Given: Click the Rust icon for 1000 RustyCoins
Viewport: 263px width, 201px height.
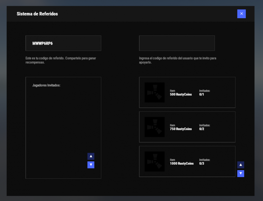Looking at the screenshot, I should tap(154, 161).
